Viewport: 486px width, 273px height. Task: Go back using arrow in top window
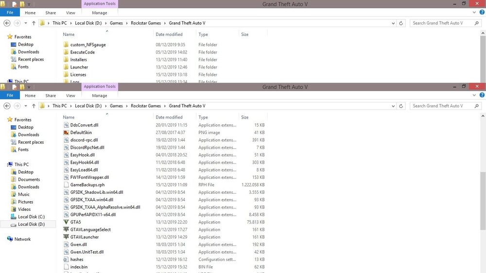pyautogui.click(x=7, y=23)
